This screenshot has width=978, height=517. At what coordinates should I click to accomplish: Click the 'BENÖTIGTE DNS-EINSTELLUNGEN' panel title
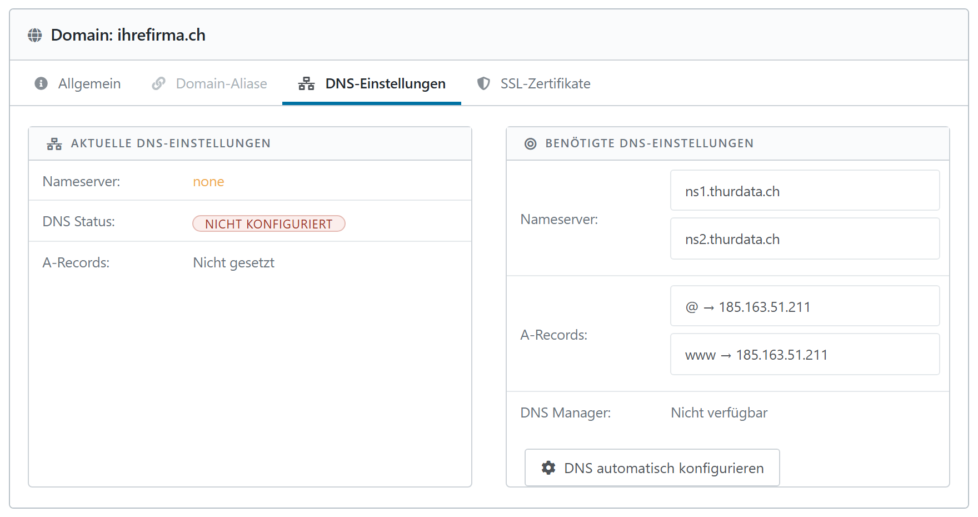click(x=650, y=143)
